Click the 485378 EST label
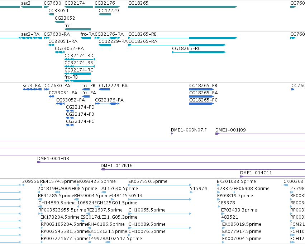 [227, 203]
